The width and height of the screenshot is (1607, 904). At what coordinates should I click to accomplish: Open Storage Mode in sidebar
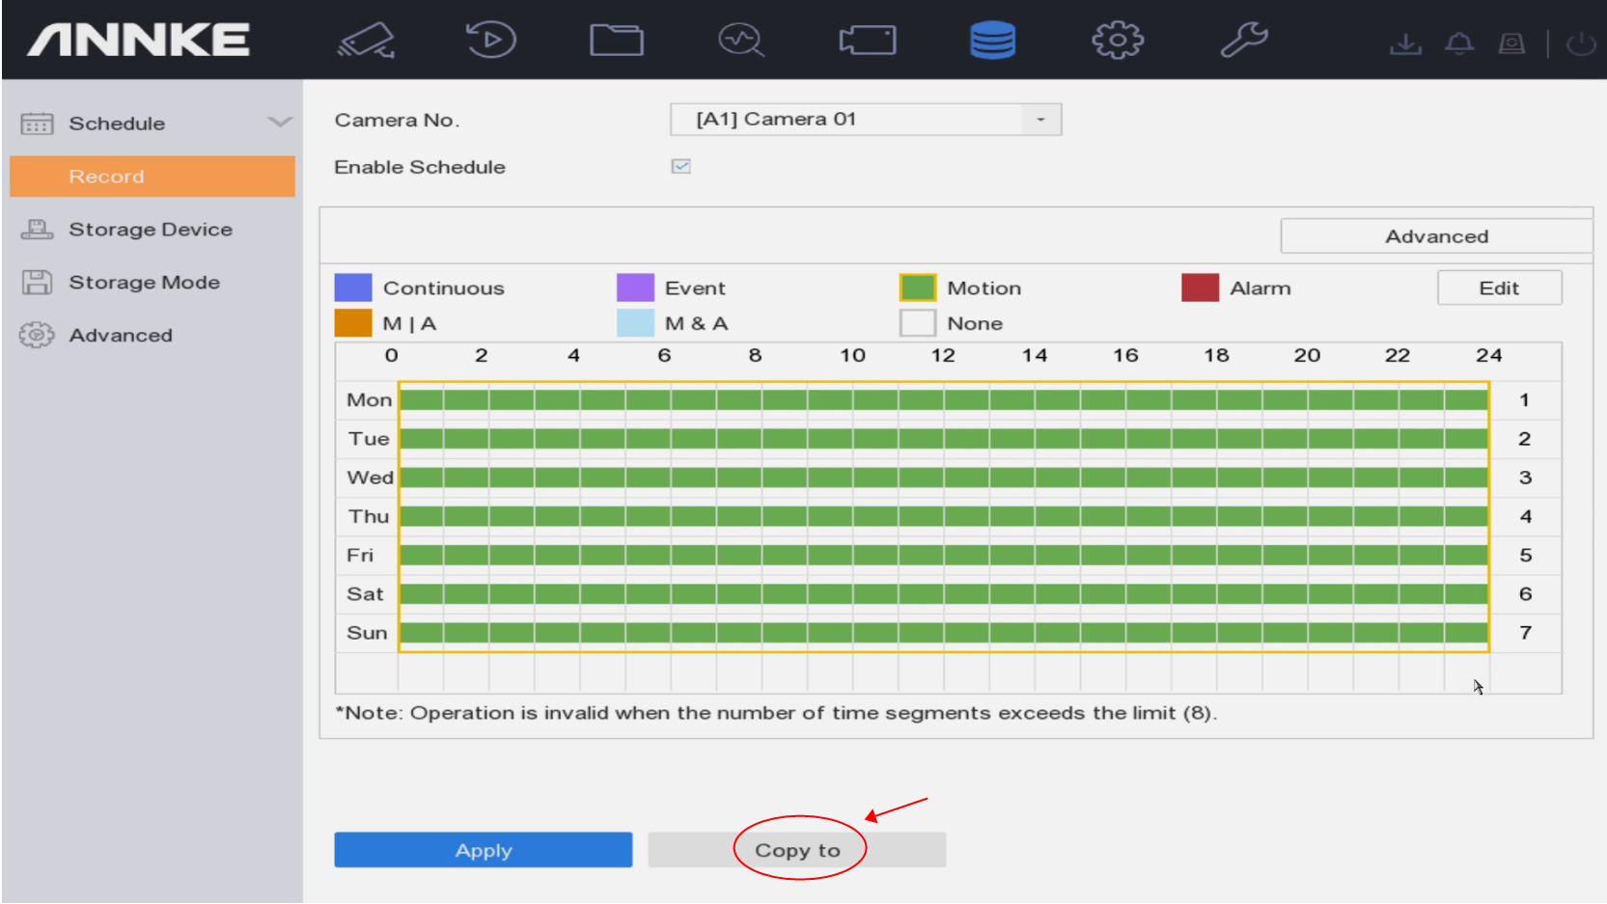click(x=144, y=283)
